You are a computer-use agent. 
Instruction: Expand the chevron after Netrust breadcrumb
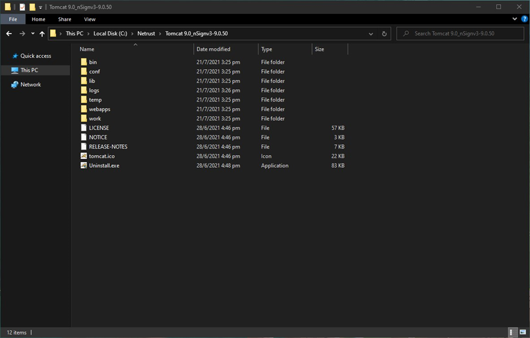point(160,34)
